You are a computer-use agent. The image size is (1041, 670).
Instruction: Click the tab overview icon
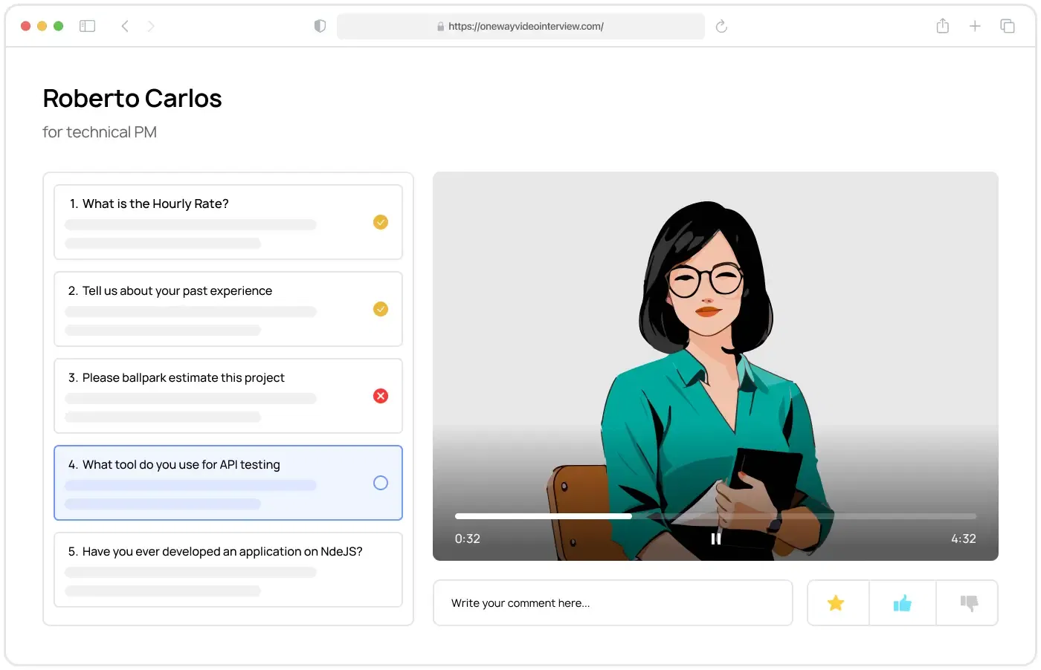point(1008,25)
